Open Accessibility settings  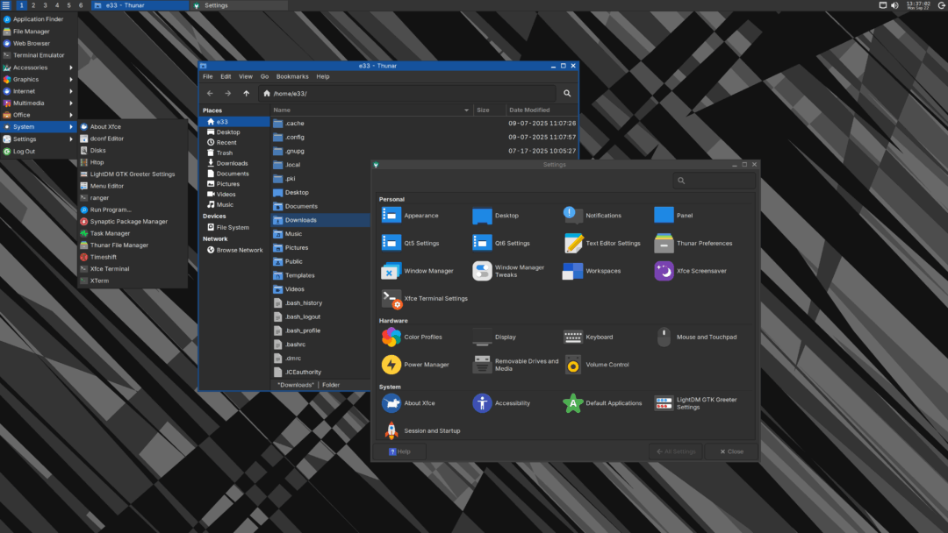(x=482, y=403)
